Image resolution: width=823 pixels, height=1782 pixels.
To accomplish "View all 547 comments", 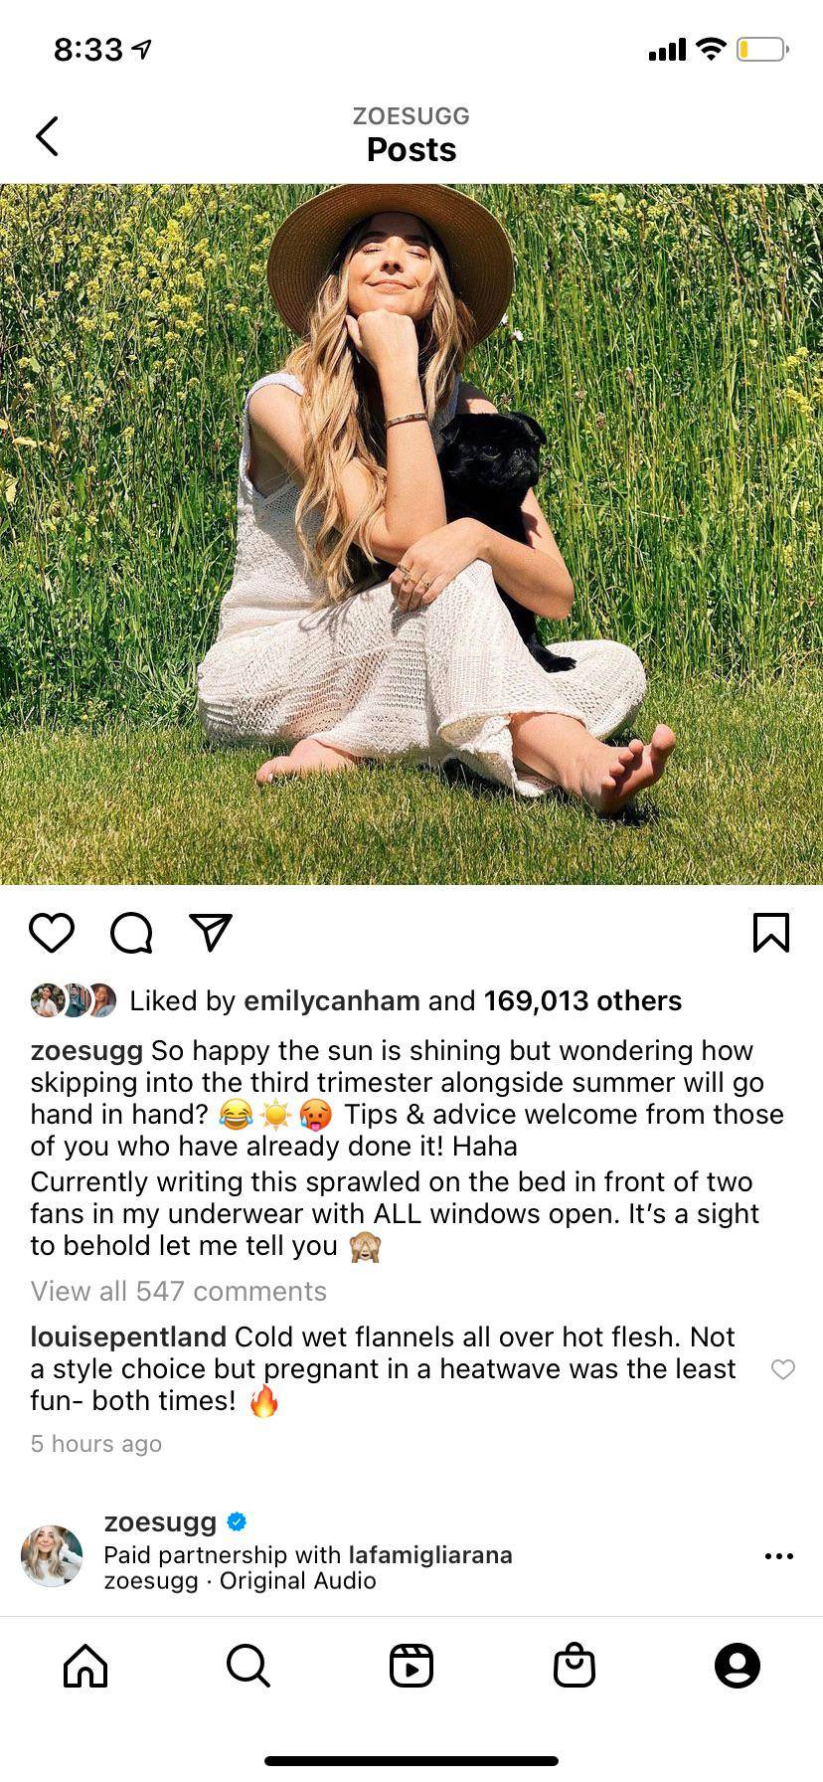I will click(179, 1291).
